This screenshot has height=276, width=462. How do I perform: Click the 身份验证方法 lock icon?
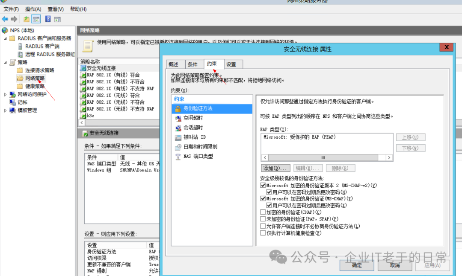click(178, 109)
